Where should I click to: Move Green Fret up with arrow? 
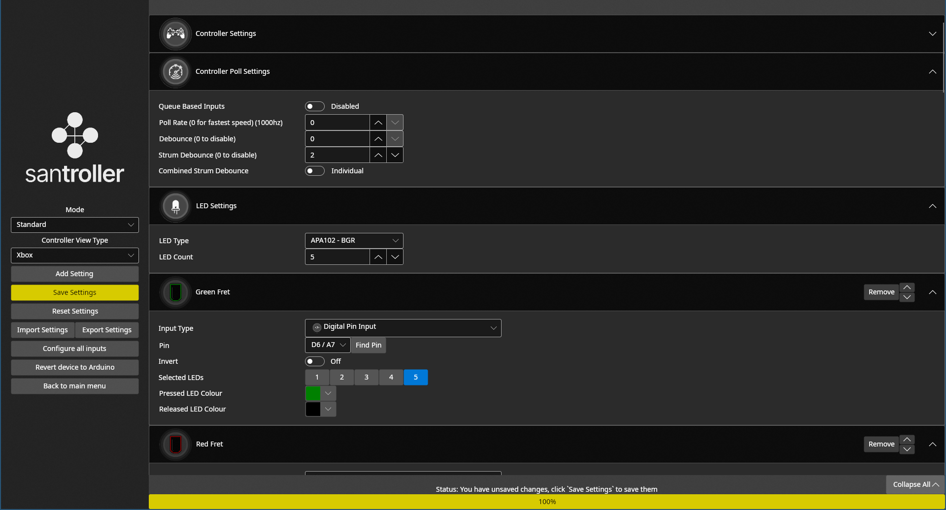click(x=907, y=287)
